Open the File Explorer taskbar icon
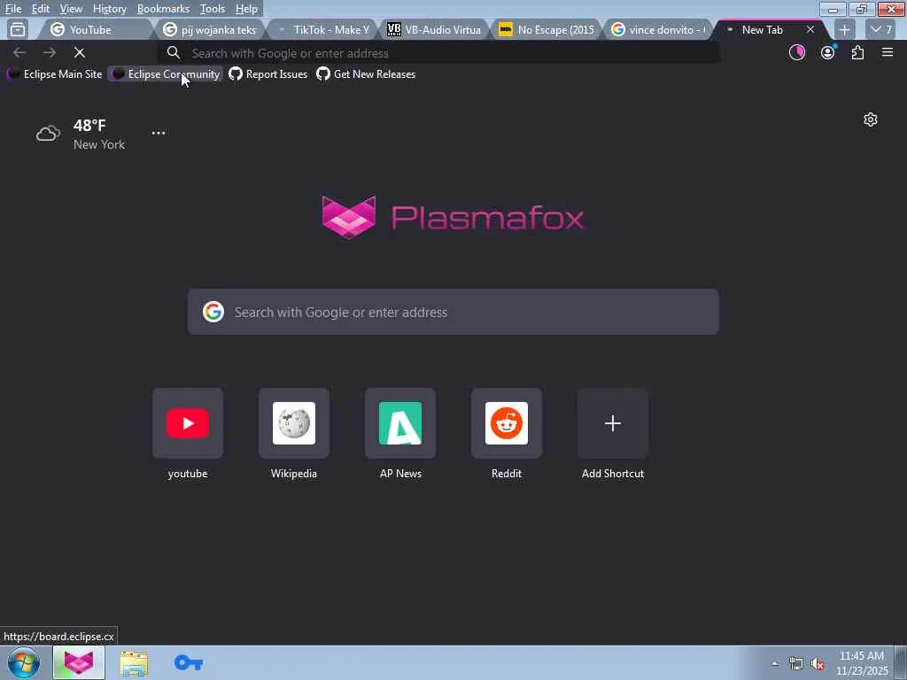Image resolution: width=907 pixels, height=680 pixels. [x=135, y=663]
